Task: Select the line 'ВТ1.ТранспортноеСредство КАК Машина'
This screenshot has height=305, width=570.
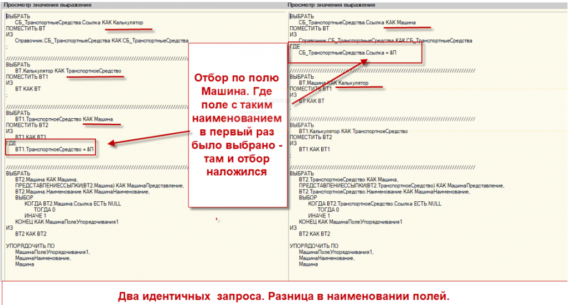Action: pyautogui.click(x=64, y=119)
